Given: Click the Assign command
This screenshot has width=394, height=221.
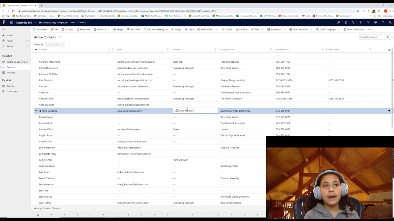Looking at the screenshot, I should click(176, 29).
